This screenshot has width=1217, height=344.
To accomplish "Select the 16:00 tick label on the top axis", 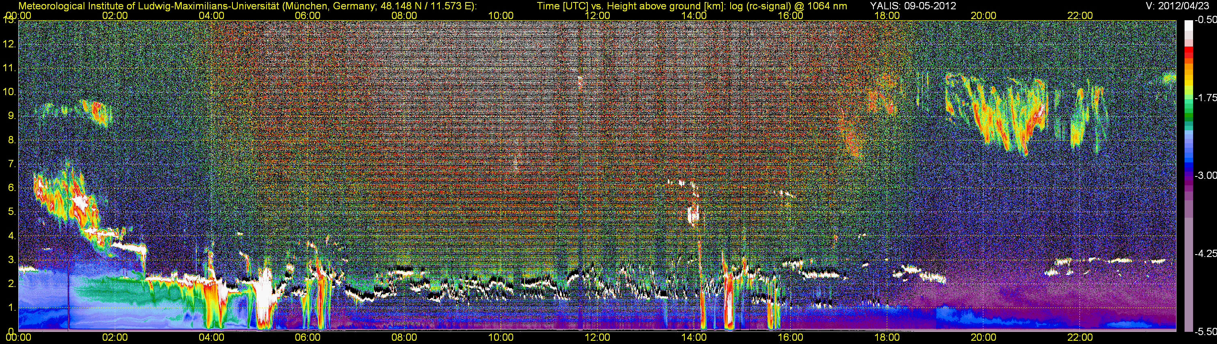I will pos(790,15).
